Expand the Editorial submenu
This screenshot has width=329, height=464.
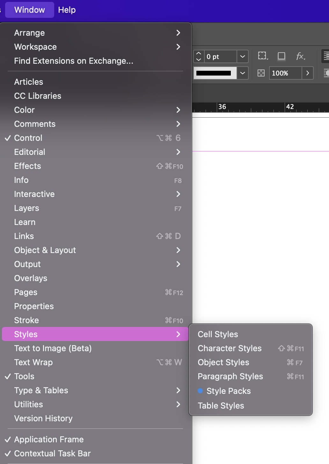[96, 152]
